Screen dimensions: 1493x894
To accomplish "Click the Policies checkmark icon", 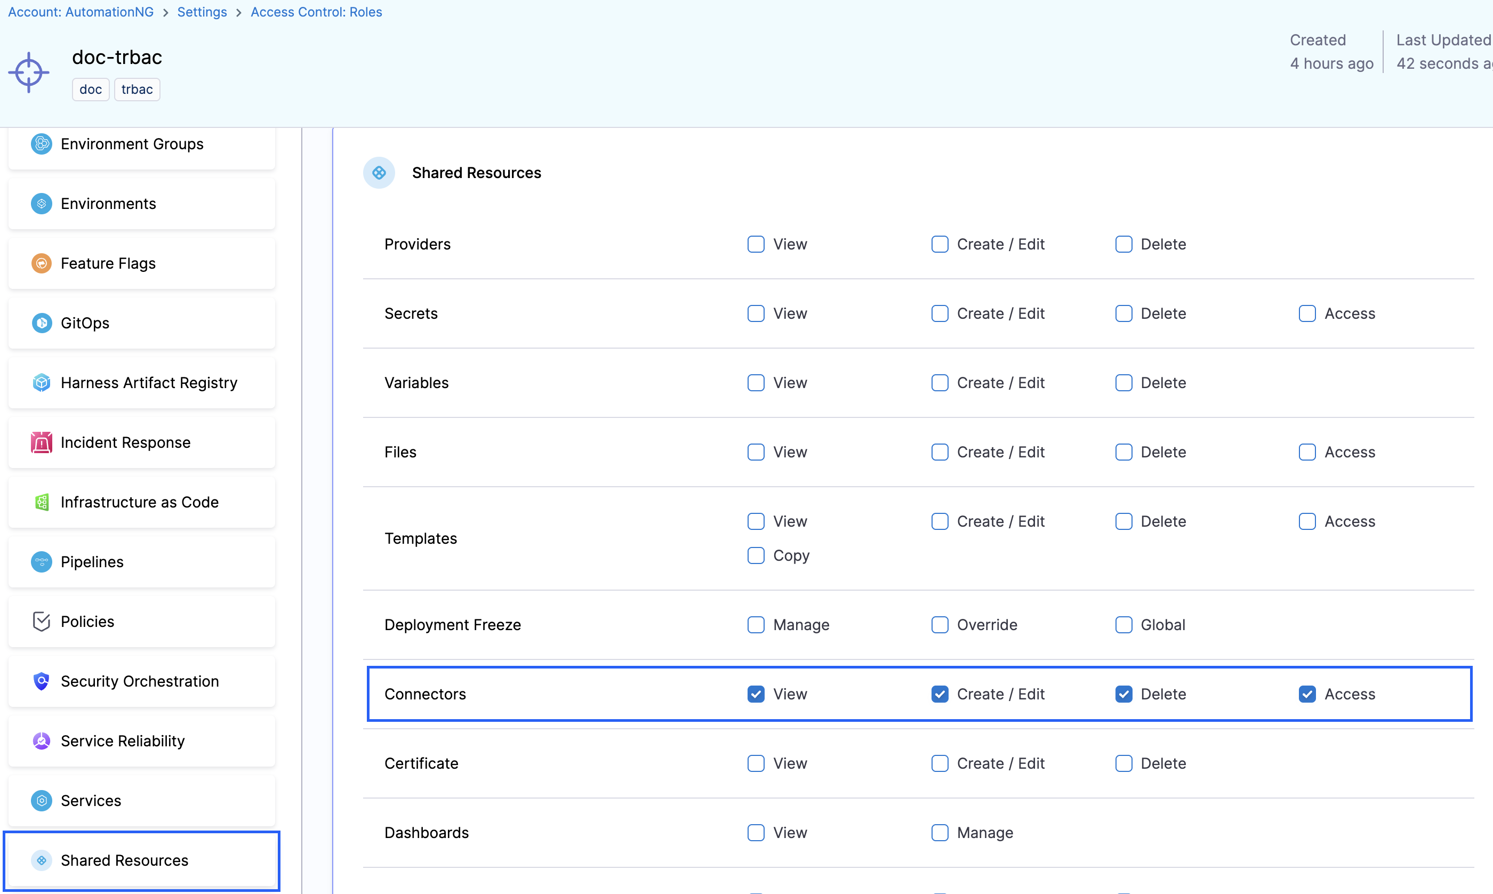I will 41,621.
